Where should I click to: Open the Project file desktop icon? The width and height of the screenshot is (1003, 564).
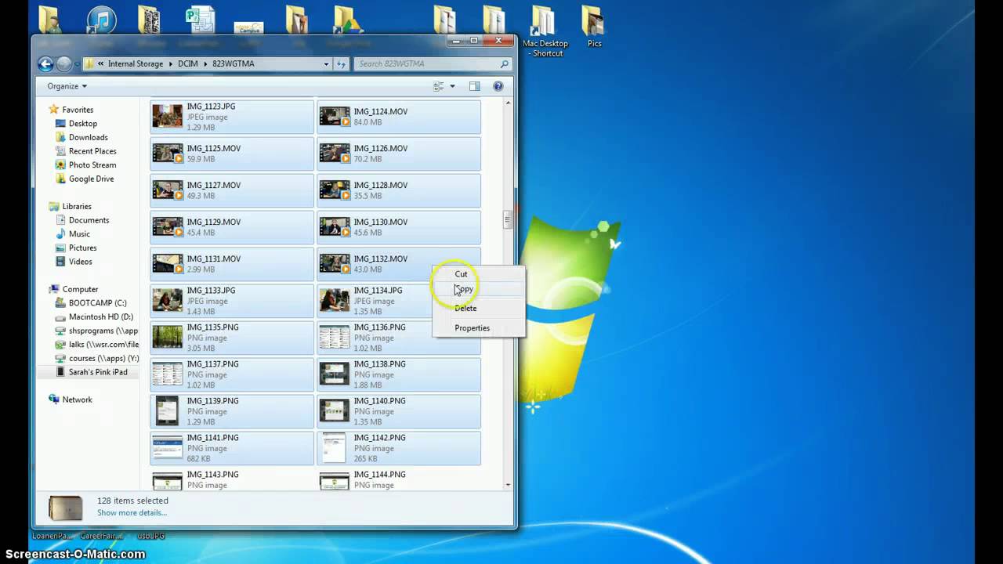pos(201,20)
